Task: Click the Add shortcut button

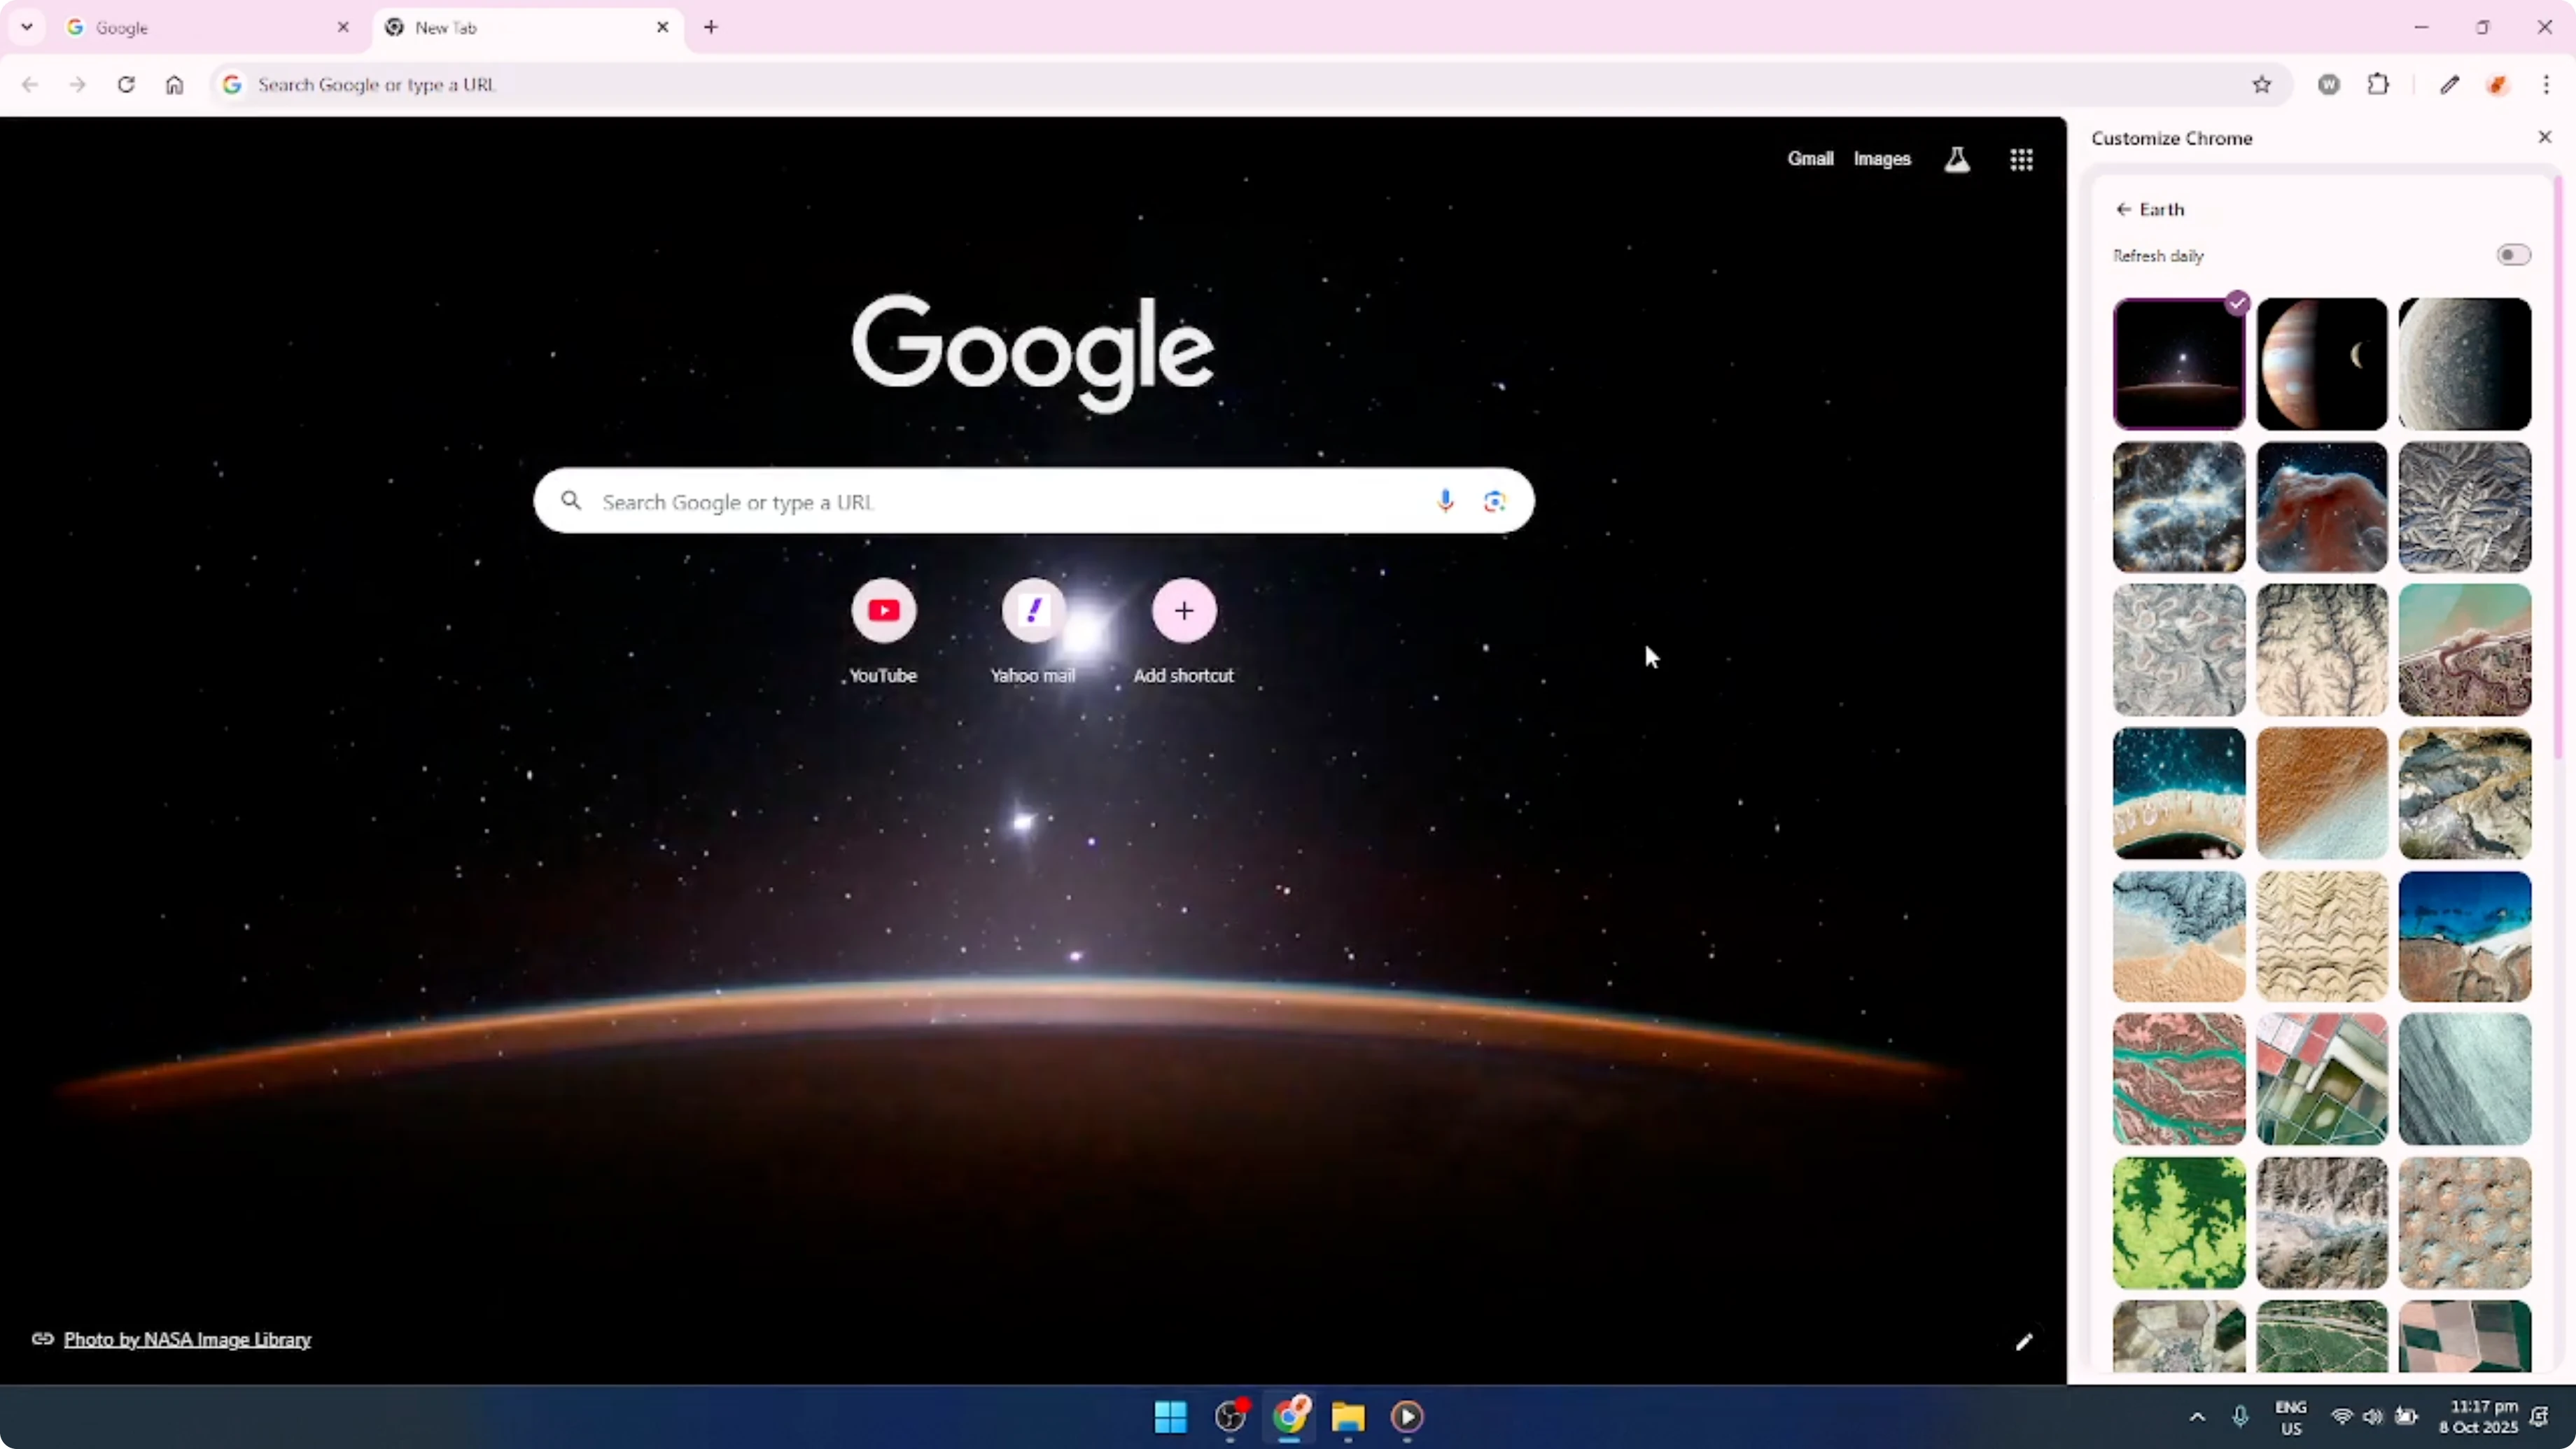Action: coord(1183,611)
